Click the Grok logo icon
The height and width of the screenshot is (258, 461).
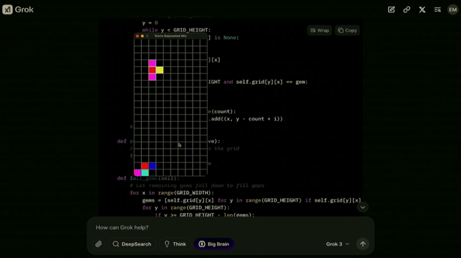(x=8, y=10)
